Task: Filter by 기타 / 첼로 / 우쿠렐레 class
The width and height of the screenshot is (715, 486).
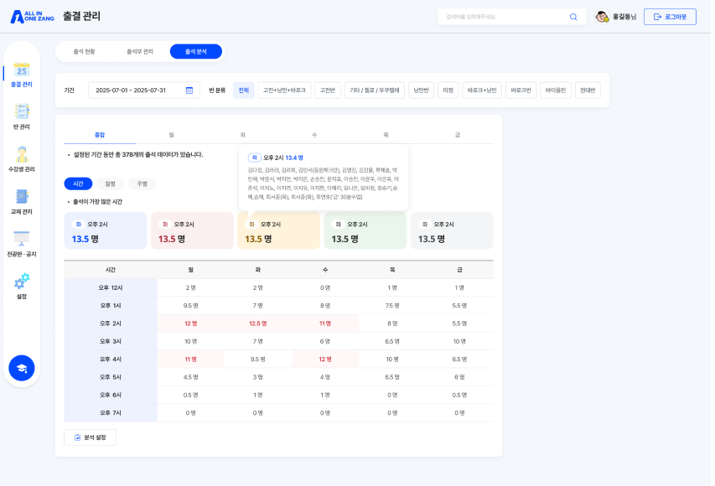Action: (375, 90)
